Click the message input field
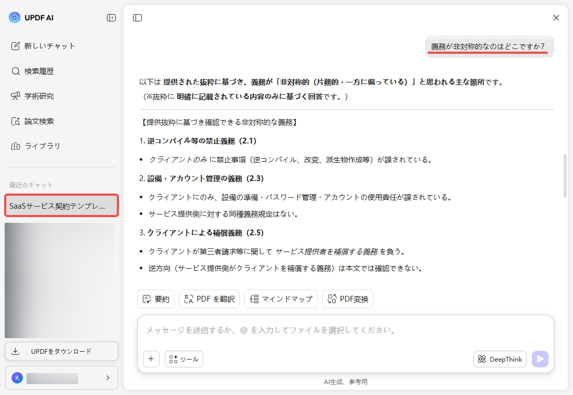573x395 pixels. click(x=344, y=330)
